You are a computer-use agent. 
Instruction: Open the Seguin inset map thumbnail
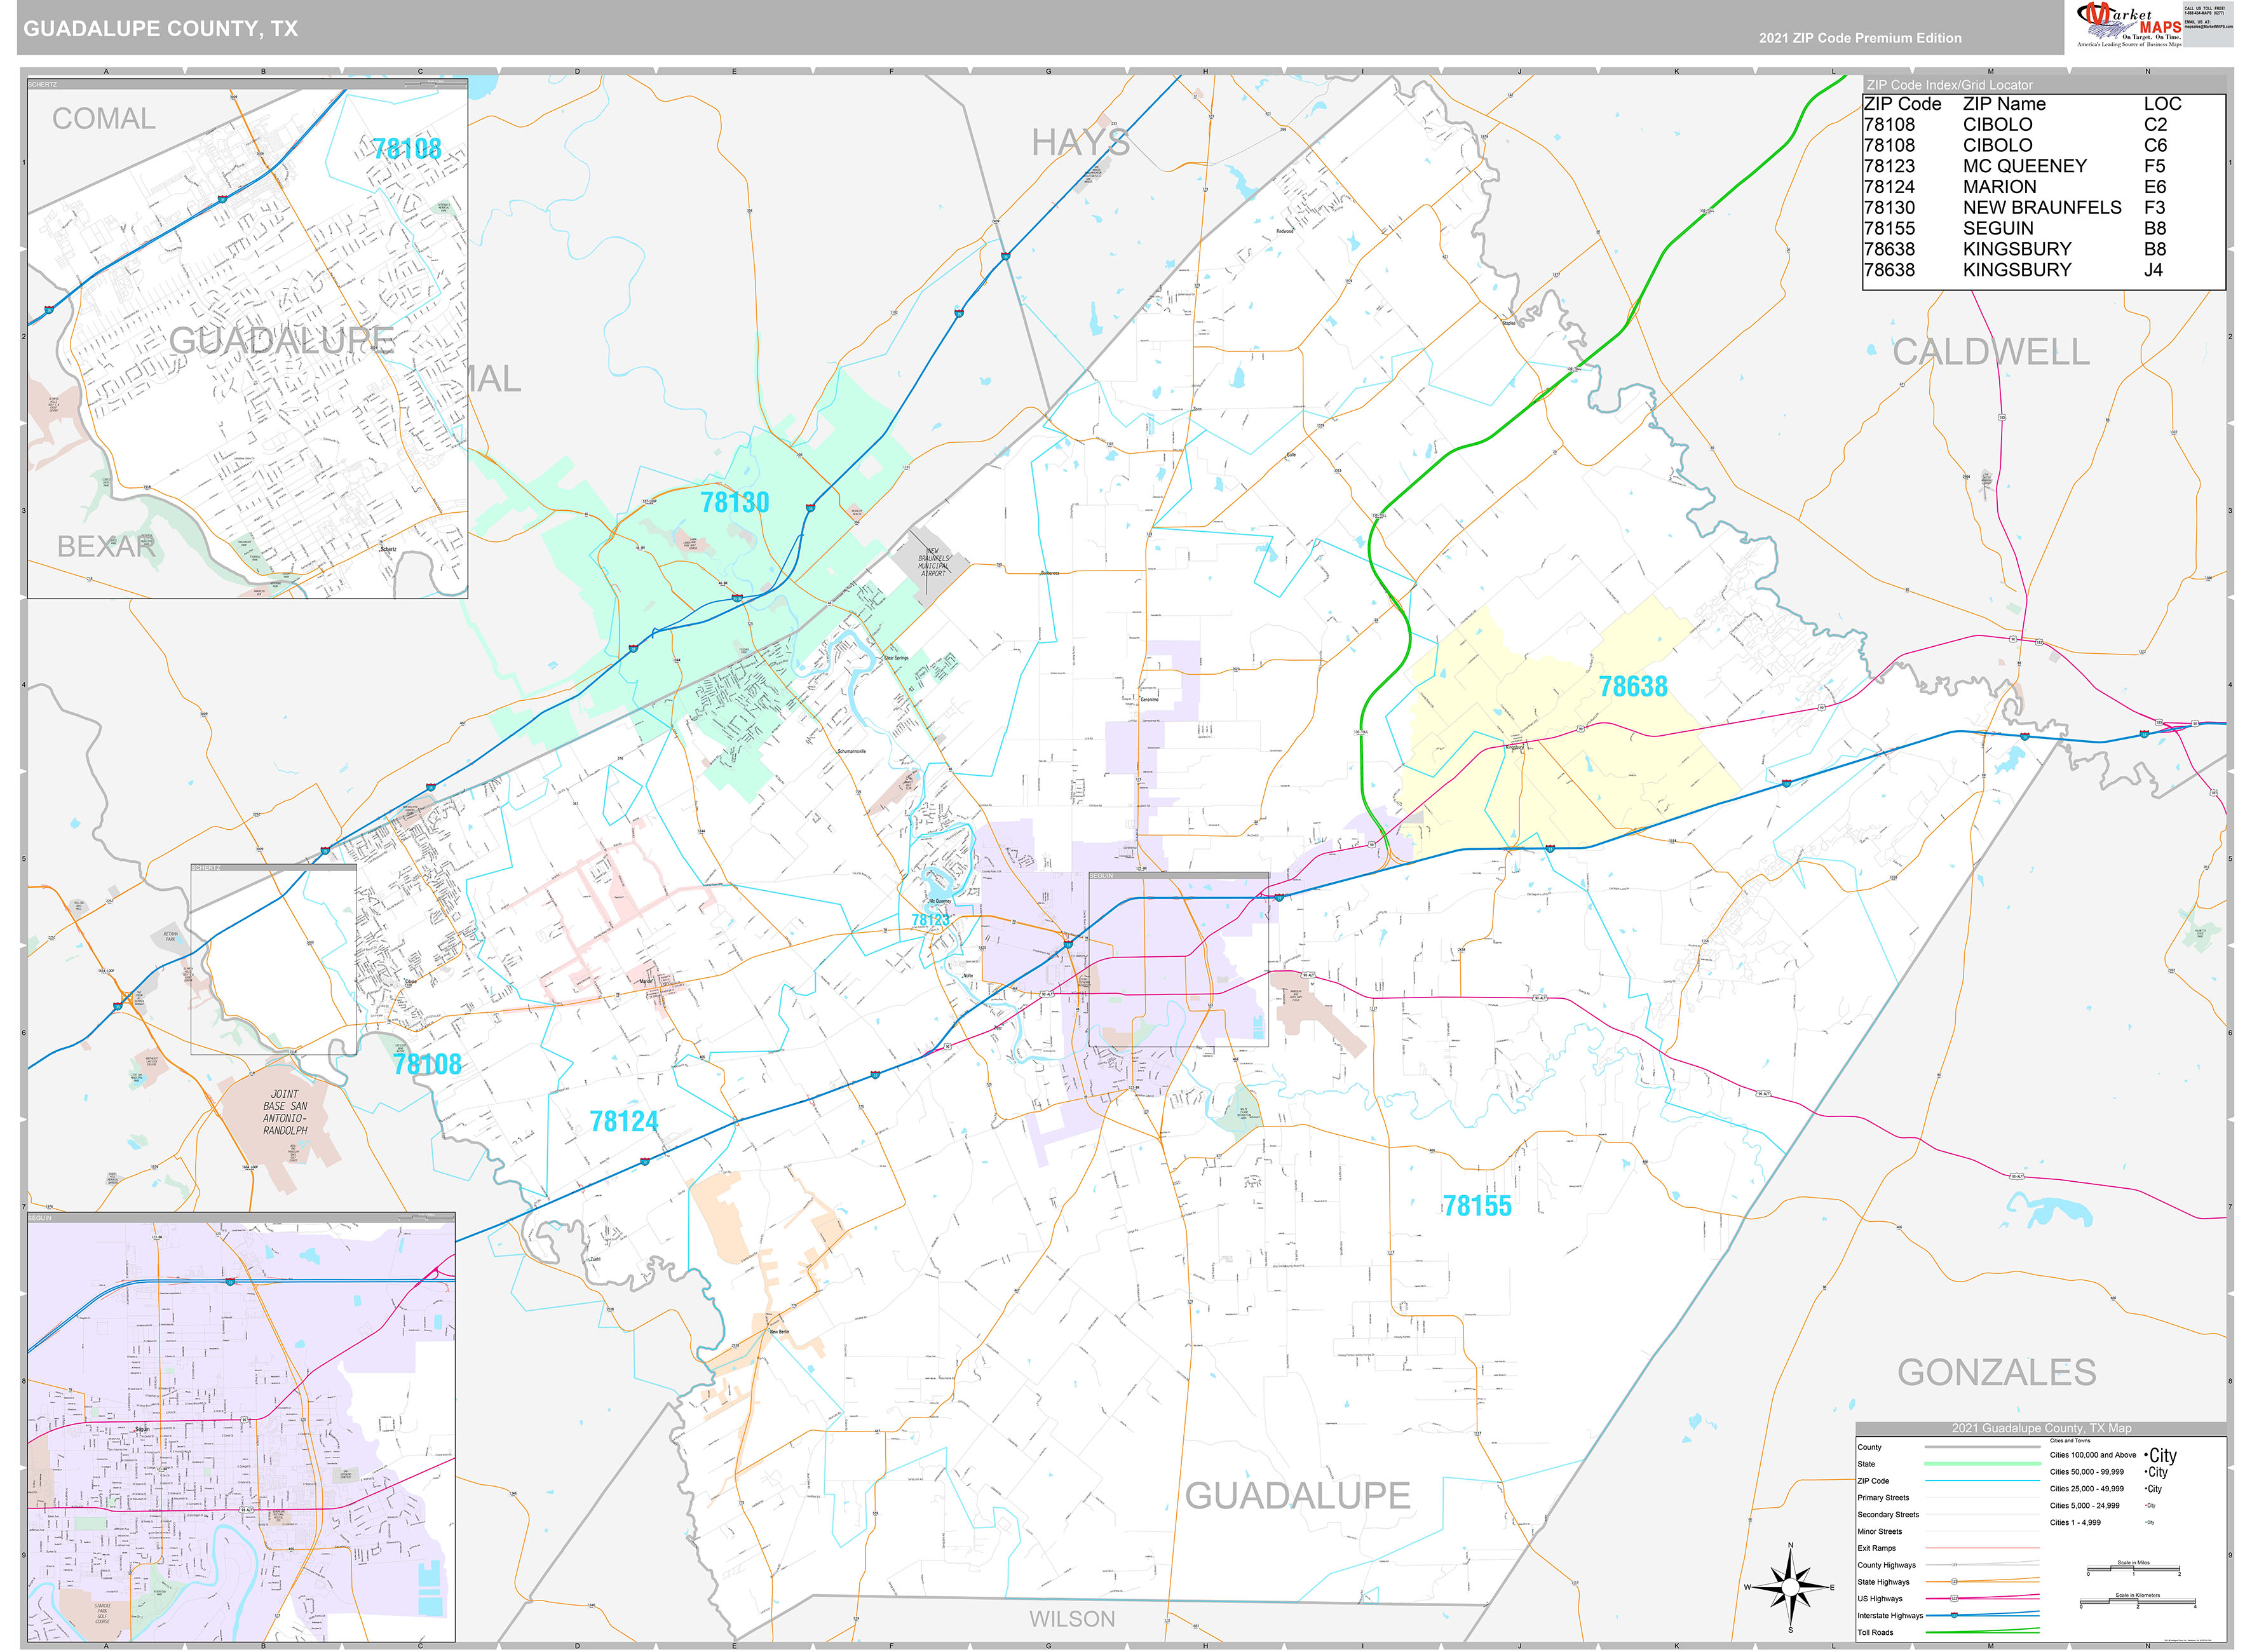[241, 1427]
